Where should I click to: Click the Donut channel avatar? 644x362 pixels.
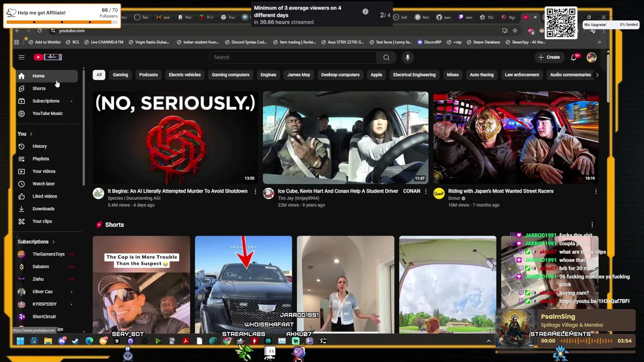(x=439, y=194)
